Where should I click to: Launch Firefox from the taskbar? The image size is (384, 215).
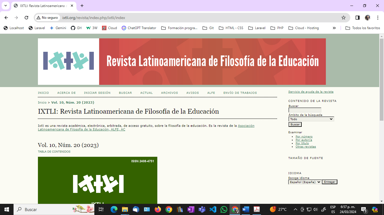[158, 209]
